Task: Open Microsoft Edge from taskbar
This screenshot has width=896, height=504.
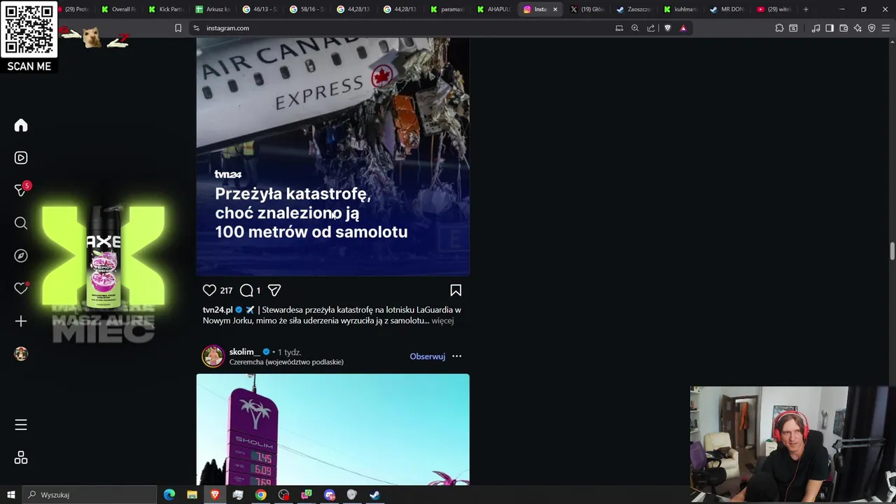Action: pos(169,495)
